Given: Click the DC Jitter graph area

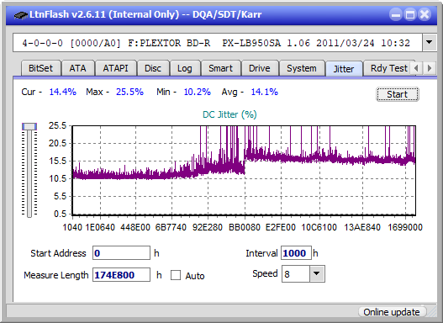Looking at the screenshot, I should (x=244, y=170).
